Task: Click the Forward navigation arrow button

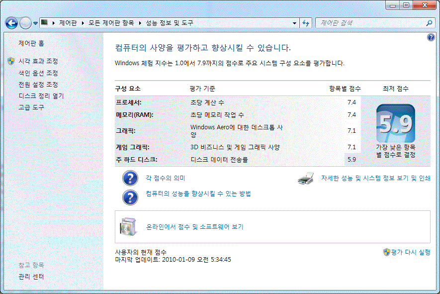Action: (x=25, y=23)
